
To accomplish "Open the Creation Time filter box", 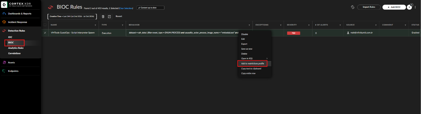I will click(x=72, y=16).
